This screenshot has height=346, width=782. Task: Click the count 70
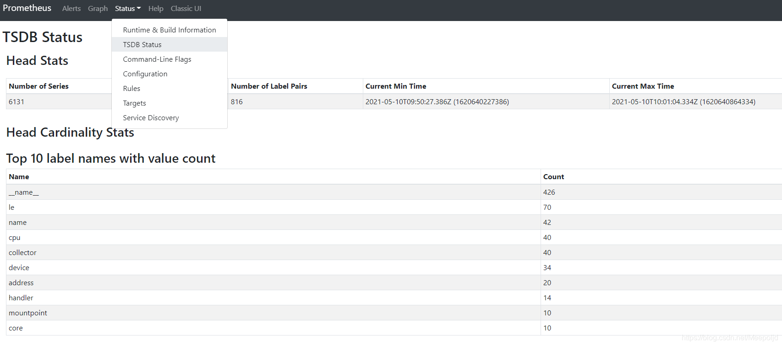coord(547,207)
